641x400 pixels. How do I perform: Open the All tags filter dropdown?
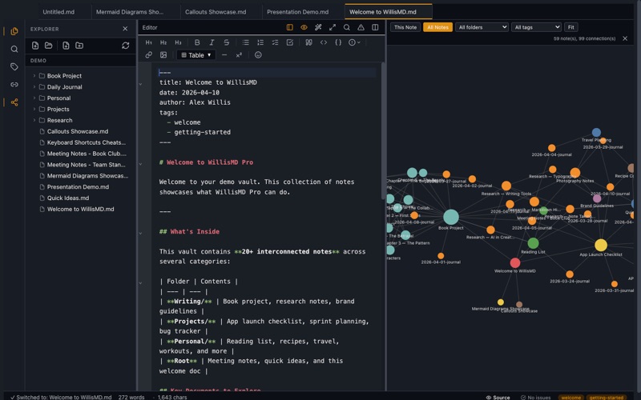536,27
